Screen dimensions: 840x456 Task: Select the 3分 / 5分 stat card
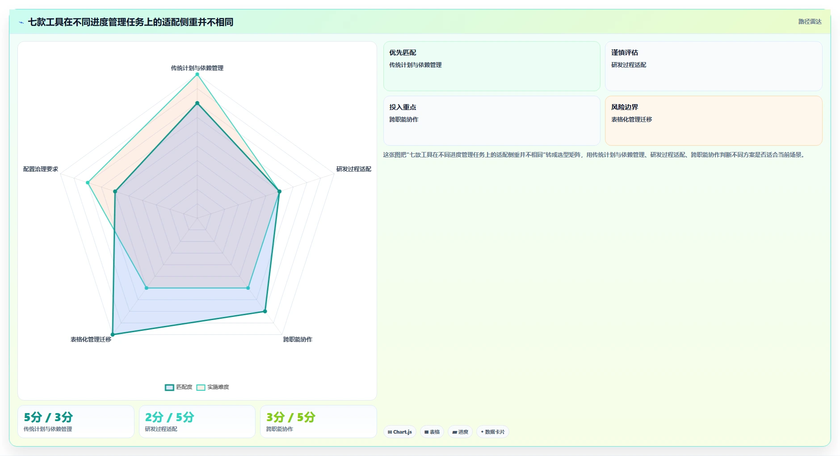(x=319, y=422)
